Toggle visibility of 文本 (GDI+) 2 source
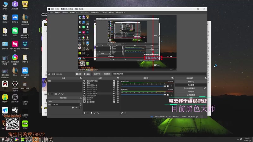The width and height of the screenshot is (253, 142). [x=114, y=93]
